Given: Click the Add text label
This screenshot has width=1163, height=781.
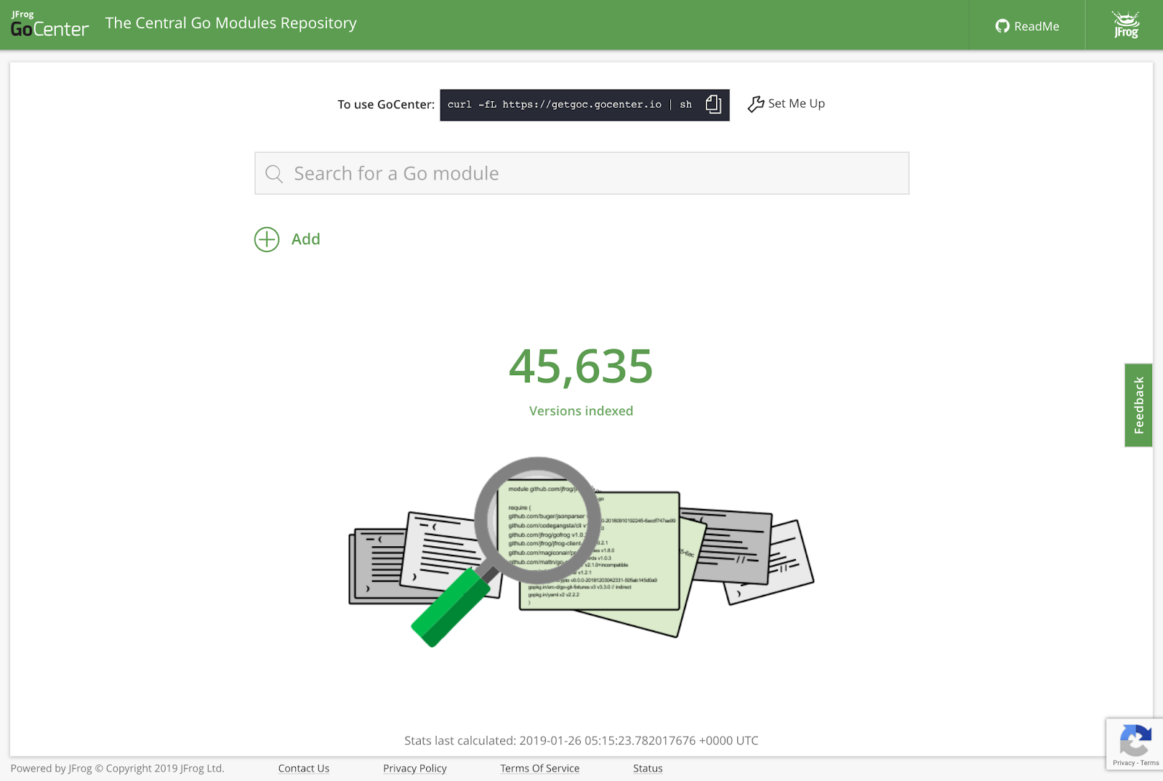Looking at the screenshot, I should [305, 239].
